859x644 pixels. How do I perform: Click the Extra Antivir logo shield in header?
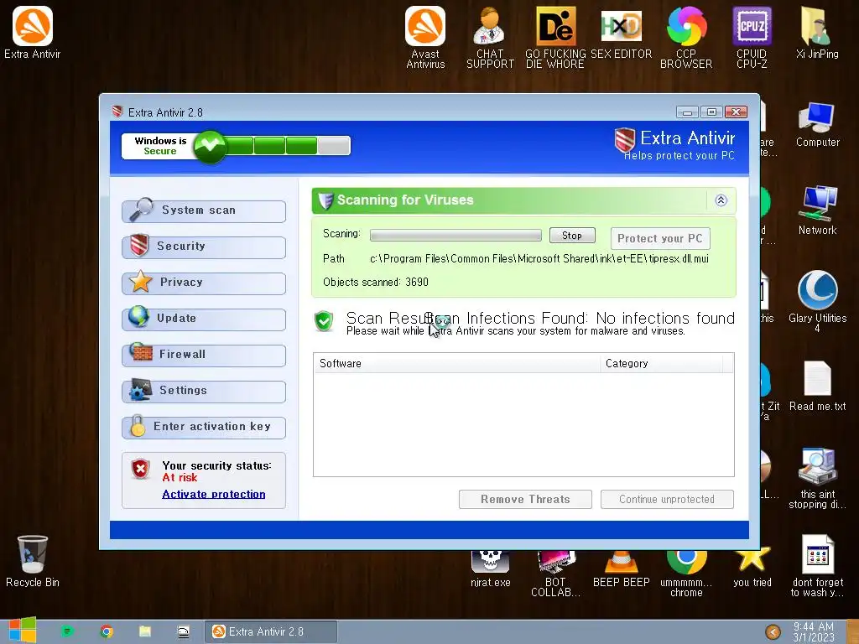point(624,140)
